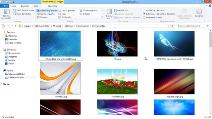
Task: Enable Casillas de elemento checkbox
Action: pos(144,10)
